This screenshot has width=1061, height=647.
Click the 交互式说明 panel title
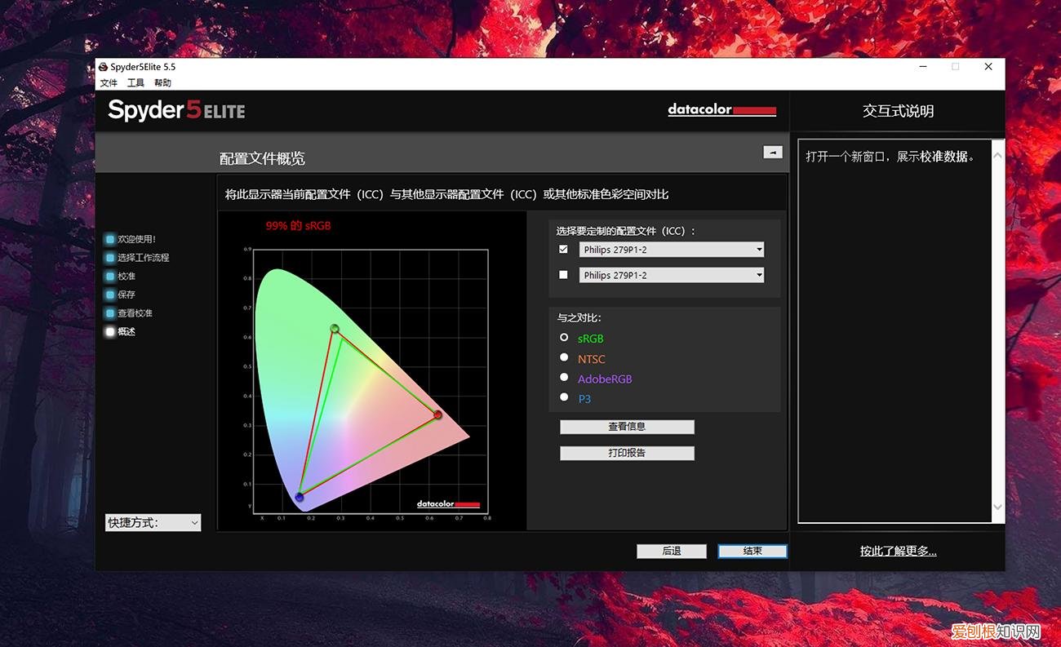pos(898,111)
